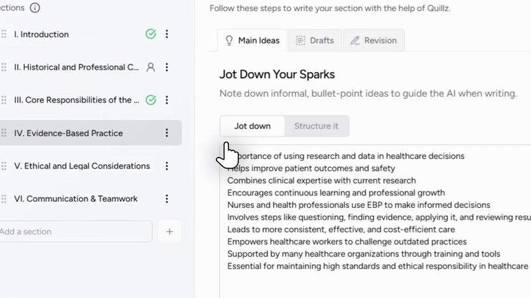Open the three-dot menu for I. Introduction

pyautogui.click(x=167, y=34)
